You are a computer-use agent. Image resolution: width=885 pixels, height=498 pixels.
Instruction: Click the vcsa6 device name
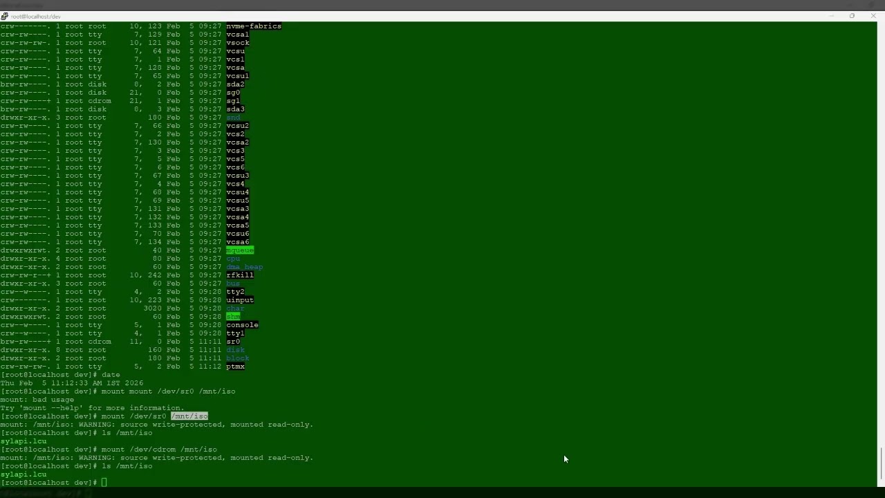[238, 242]
